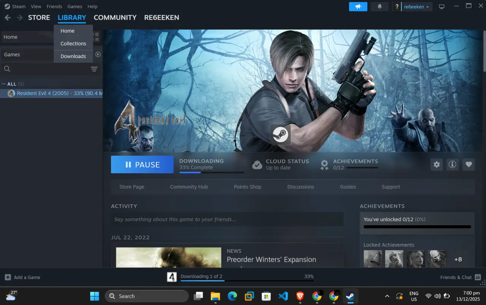The height and width of the screenshot is (305, 486).
Task: Click the 33% Complete download progress bar
Action: (212, 172)
